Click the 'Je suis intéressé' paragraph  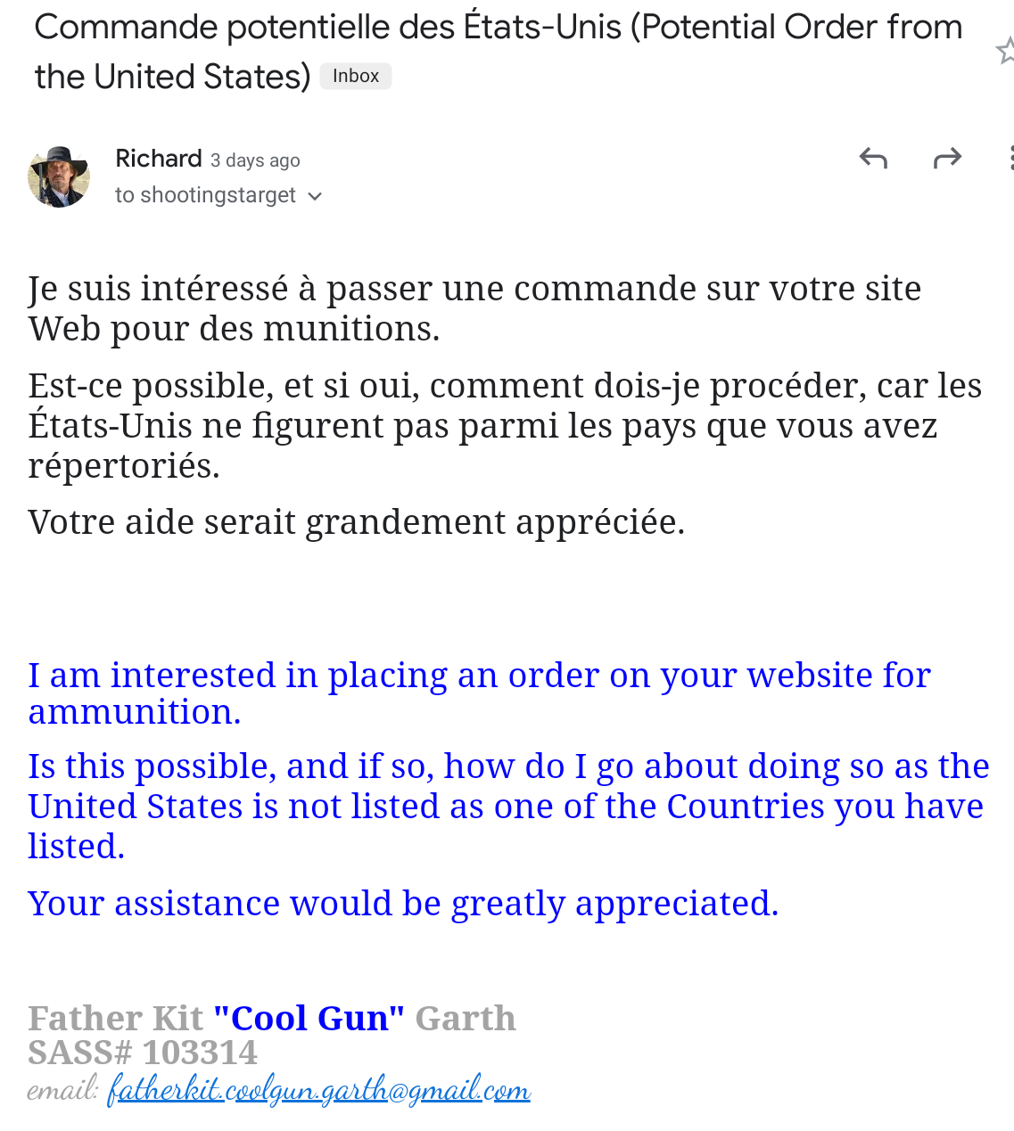(x=474, y=308)
